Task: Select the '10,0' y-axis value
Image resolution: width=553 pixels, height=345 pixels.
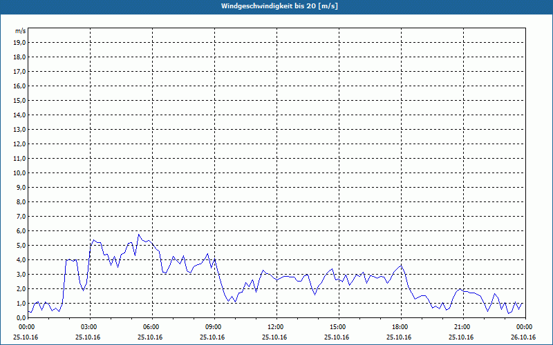Action: 19,173
